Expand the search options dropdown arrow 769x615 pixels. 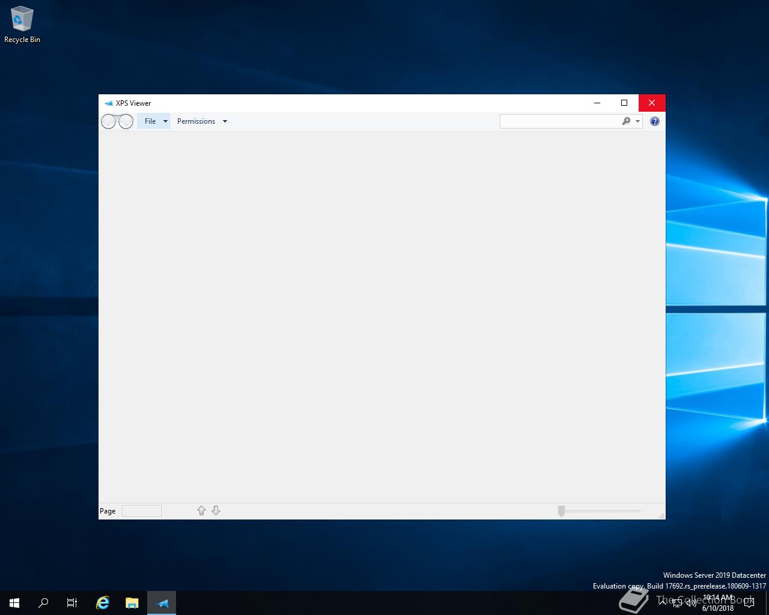tap(637, 121)
